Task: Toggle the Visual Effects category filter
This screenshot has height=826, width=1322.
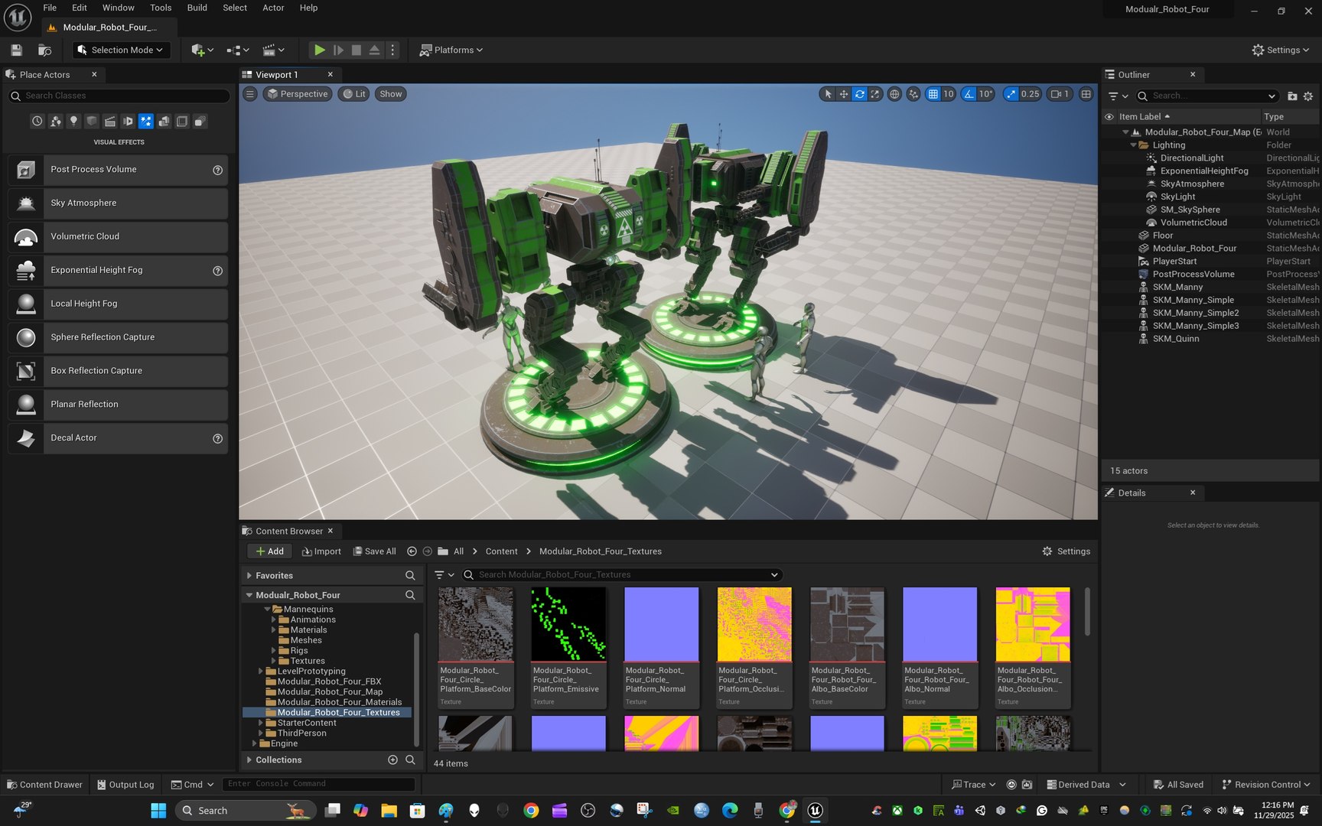Action: (x=145, y=121)
